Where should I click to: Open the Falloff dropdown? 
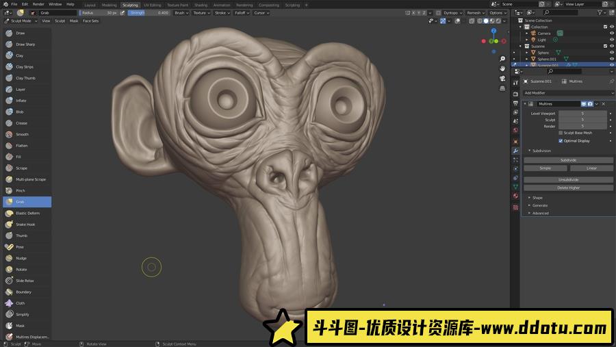242,13
